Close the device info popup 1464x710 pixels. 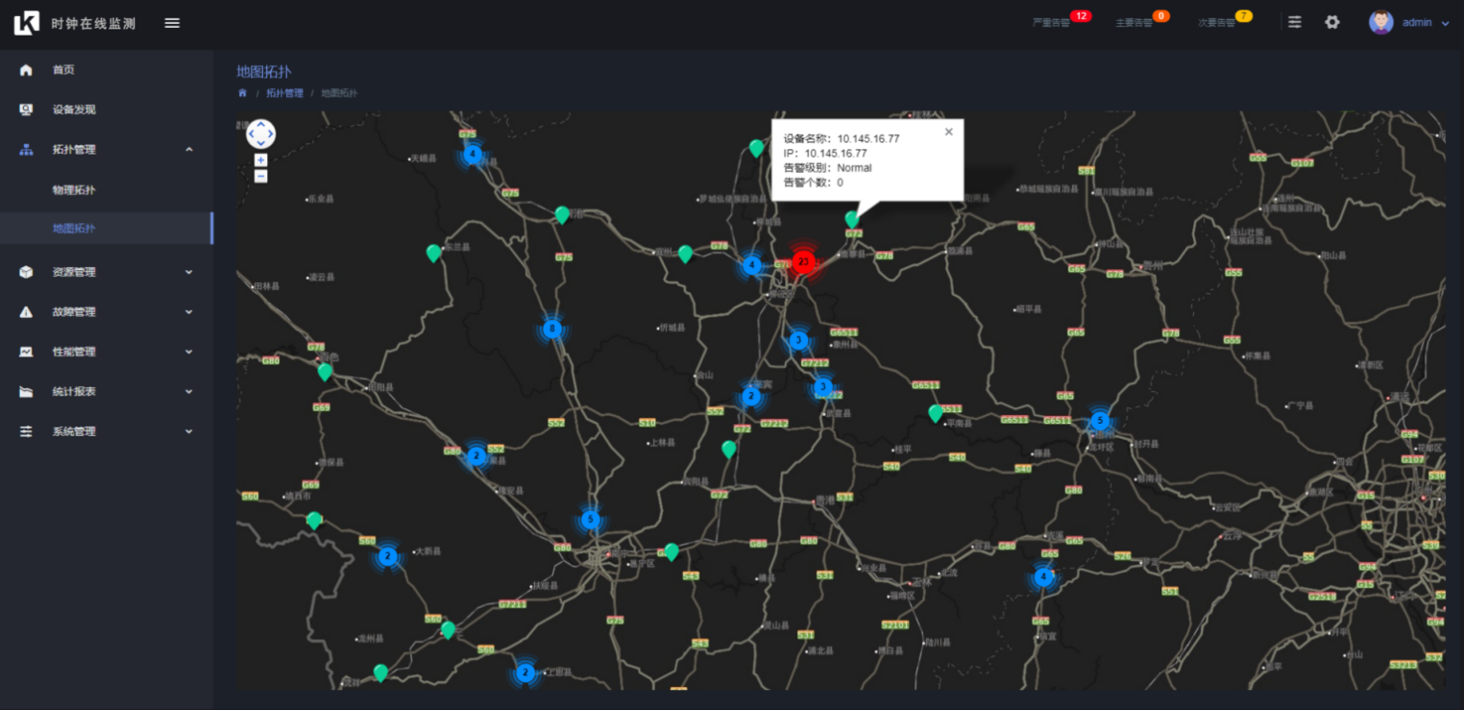pos(948,133)
